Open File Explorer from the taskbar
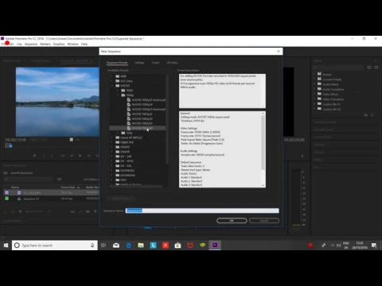 pyautogui.click(x=141, y=245)
